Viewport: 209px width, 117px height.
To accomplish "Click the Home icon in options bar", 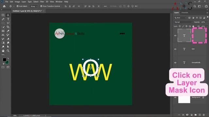I will [x=4, y=6].
